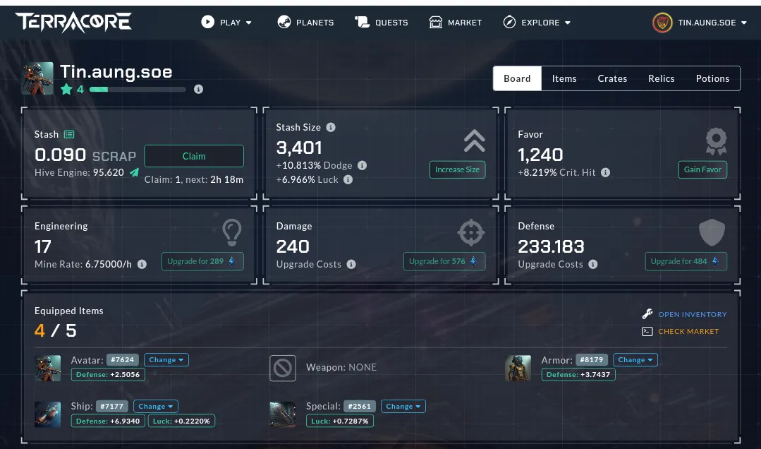Switch to the Potions tab
The height and width of the screenshot is (449, 761).
coord(712,79)
